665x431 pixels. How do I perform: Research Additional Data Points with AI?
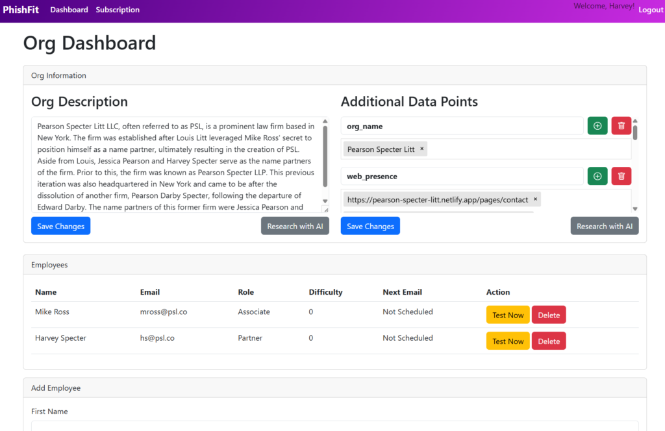point(605,226)
